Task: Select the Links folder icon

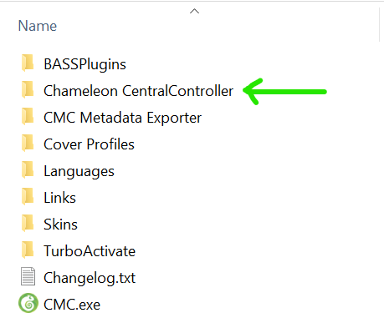Action: pyautogui.click(x=28, y=197)
